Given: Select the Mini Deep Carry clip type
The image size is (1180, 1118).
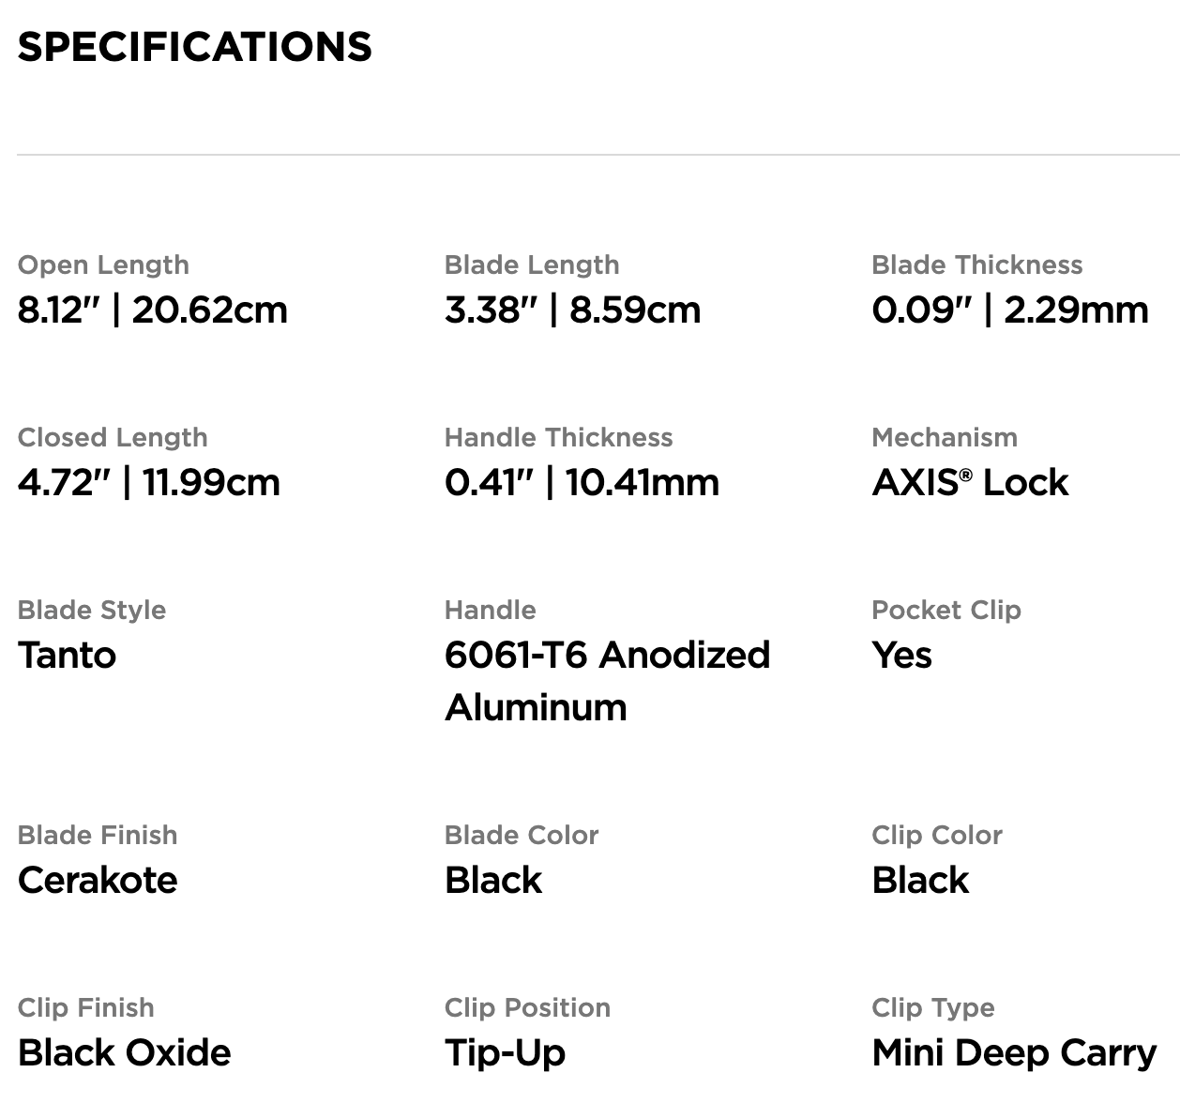Looking at the screenshot, I should tap(1015, 1052).
